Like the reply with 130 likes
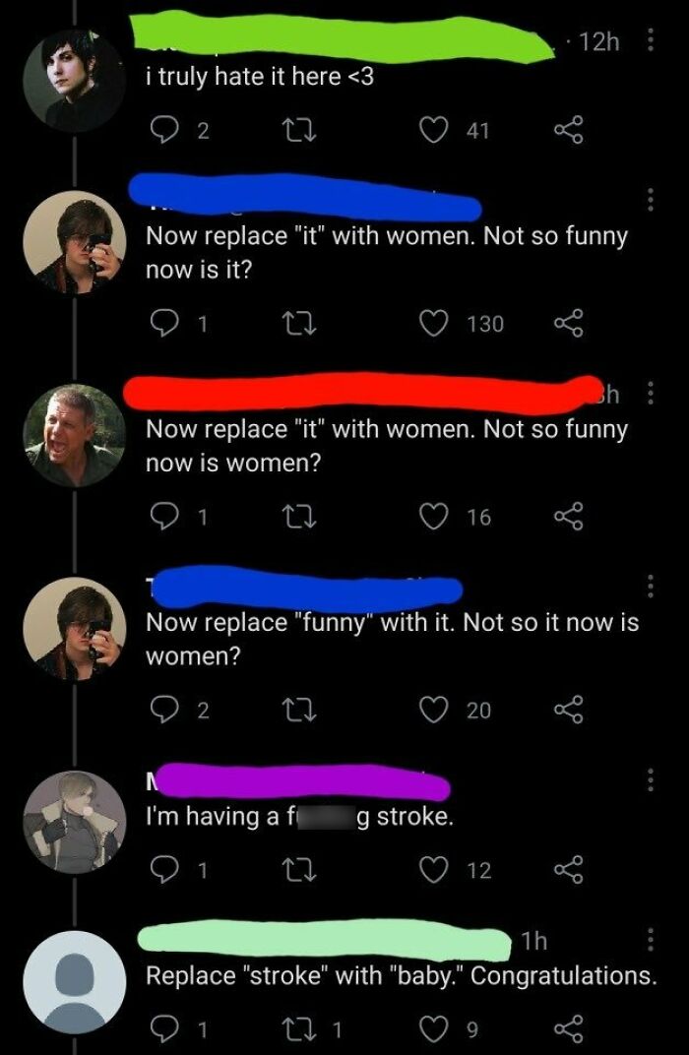The width and height of the screenshot is (689, 1055). click(x=430, y=323)
